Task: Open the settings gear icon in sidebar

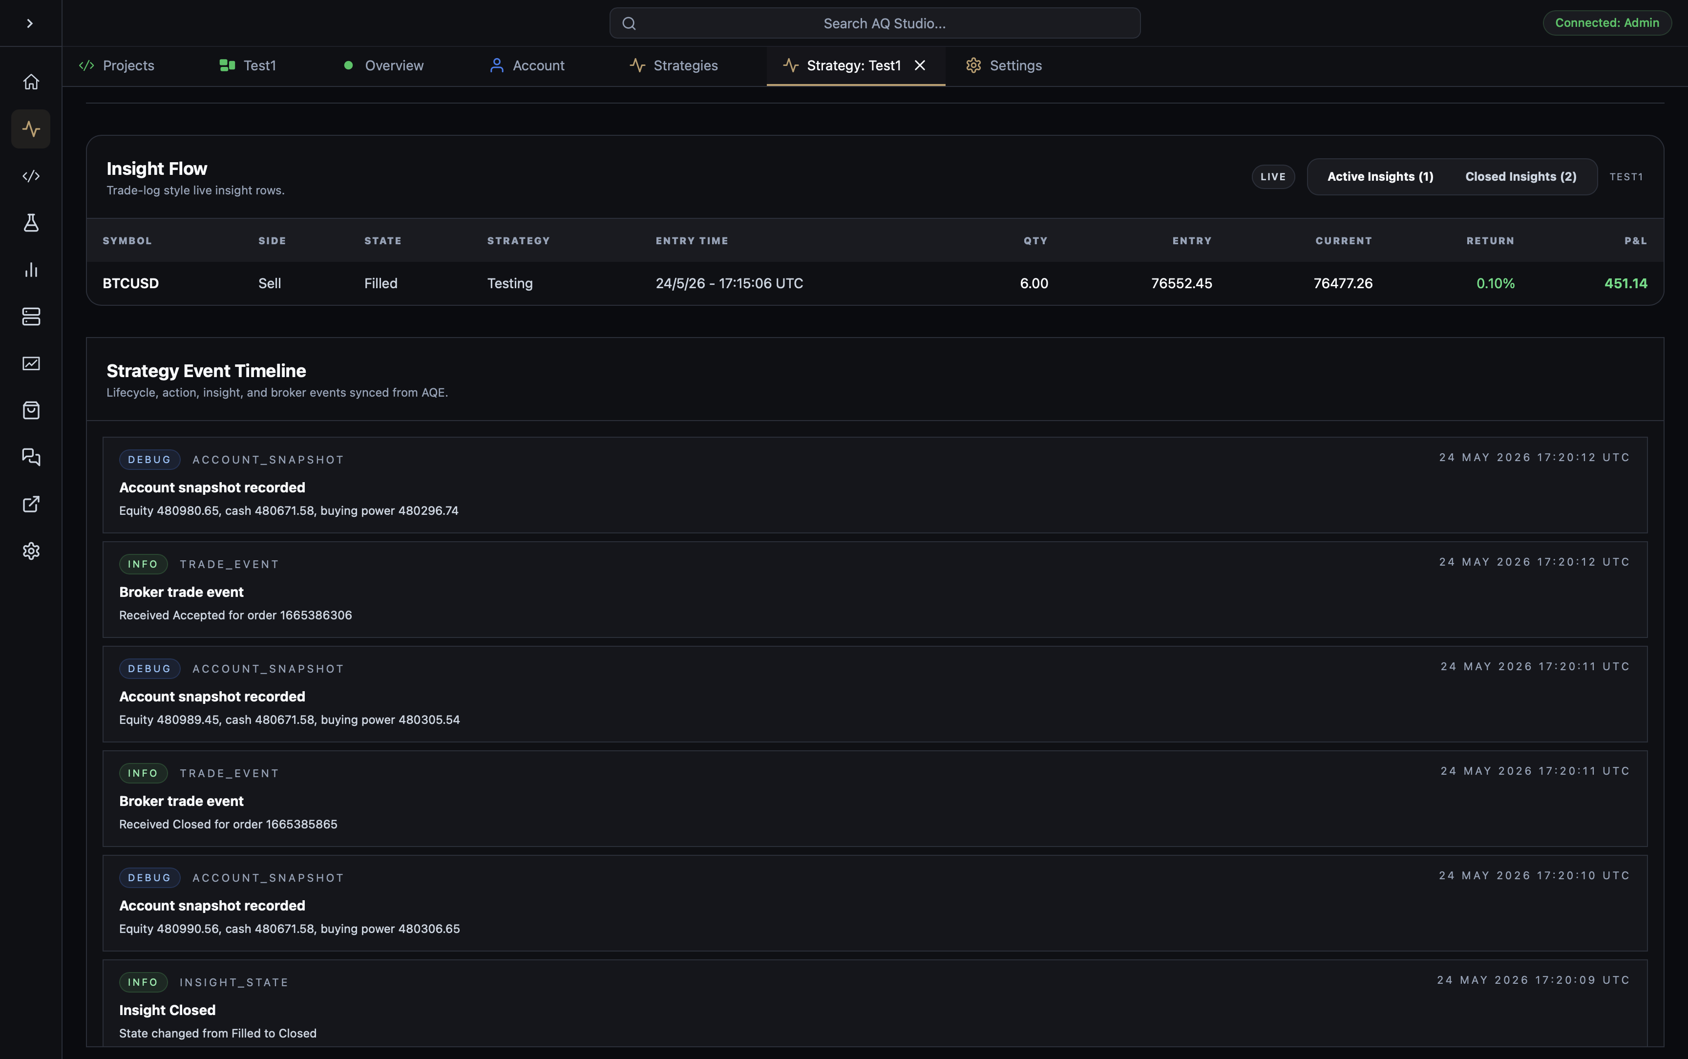Action: point(31,551)
